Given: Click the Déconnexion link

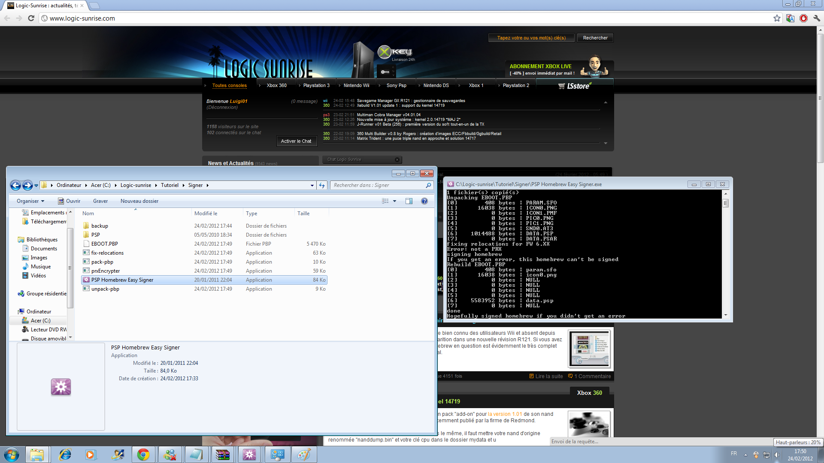Looking at the screenshot, I should (x=222, y=107).
